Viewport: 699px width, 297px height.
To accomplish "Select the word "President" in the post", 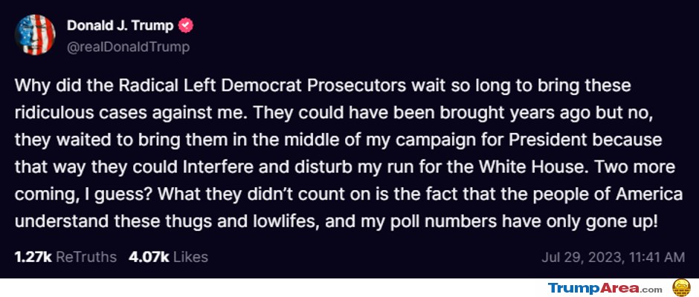I will click(548, 140).
